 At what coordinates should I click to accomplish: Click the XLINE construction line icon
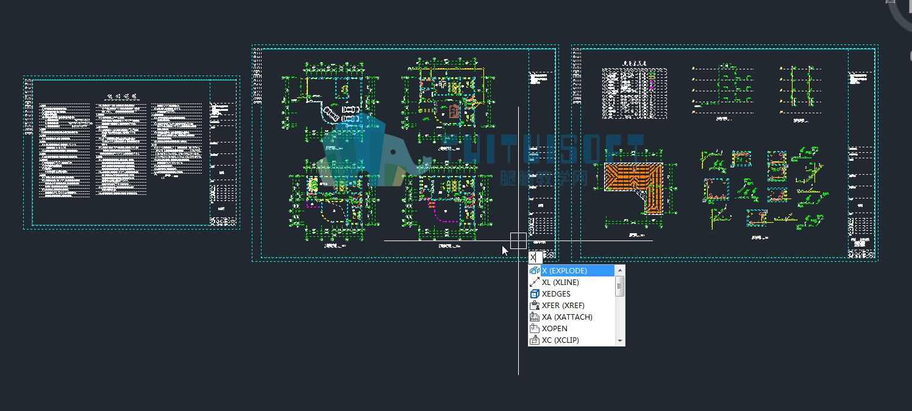click(x=535, y=283)
